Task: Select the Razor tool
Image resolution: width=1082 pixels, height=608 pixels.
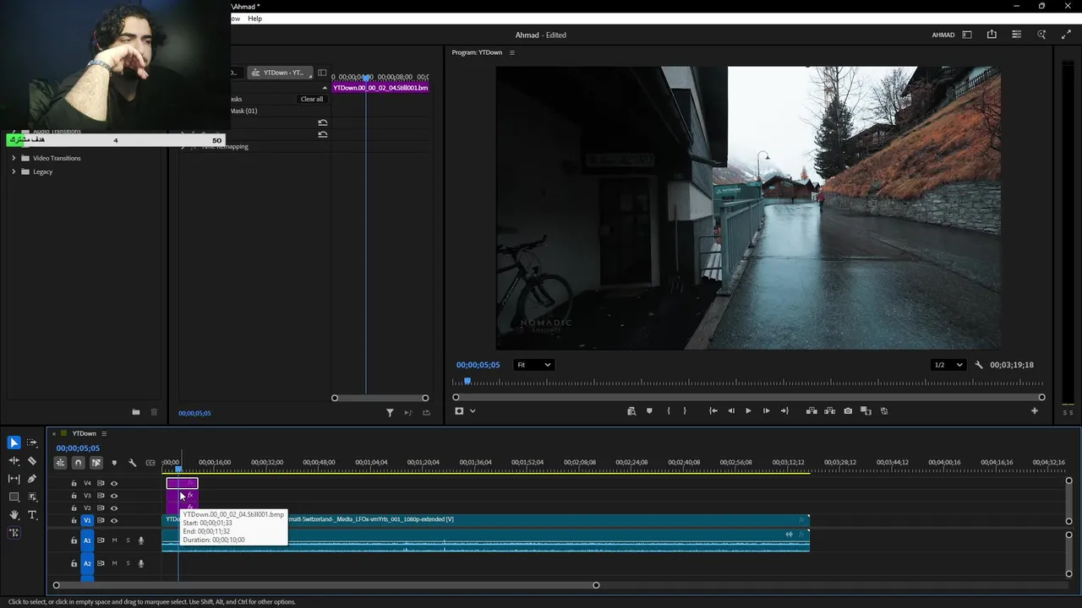Action: [x=32, y=461]
